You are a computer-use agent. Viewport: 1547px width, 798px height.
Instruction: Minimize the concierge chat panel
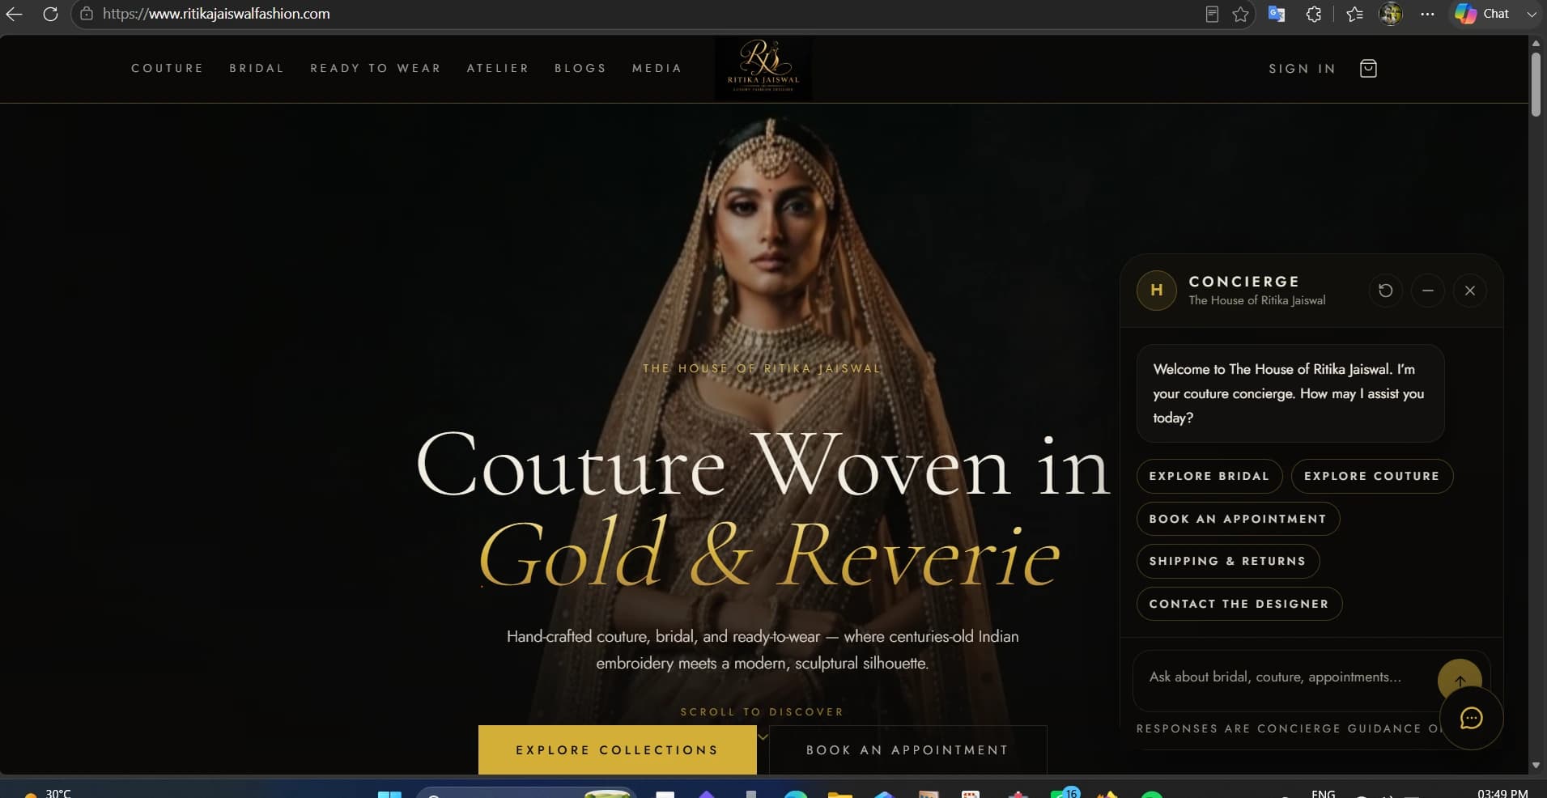coord(1428,291)
